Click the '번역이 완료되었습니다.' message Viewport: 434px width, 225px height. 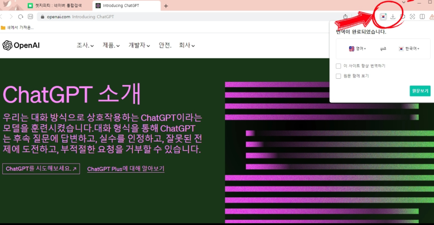(x=361, y=32)
